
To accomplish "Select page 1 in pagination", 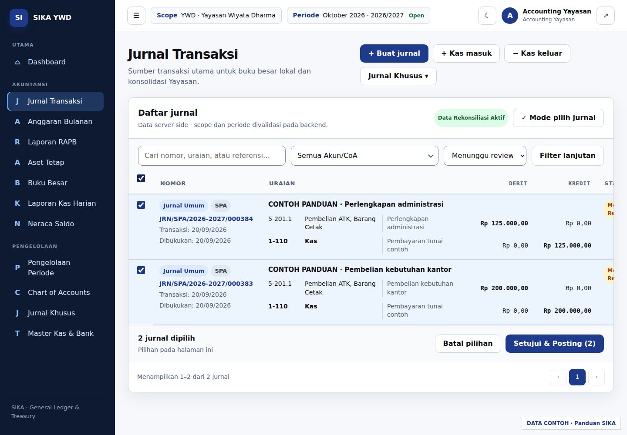I will pos(577,377).
